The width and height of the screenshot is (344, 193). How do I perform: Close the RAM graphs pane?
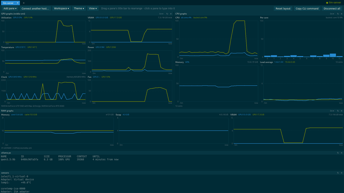[342, 111]
